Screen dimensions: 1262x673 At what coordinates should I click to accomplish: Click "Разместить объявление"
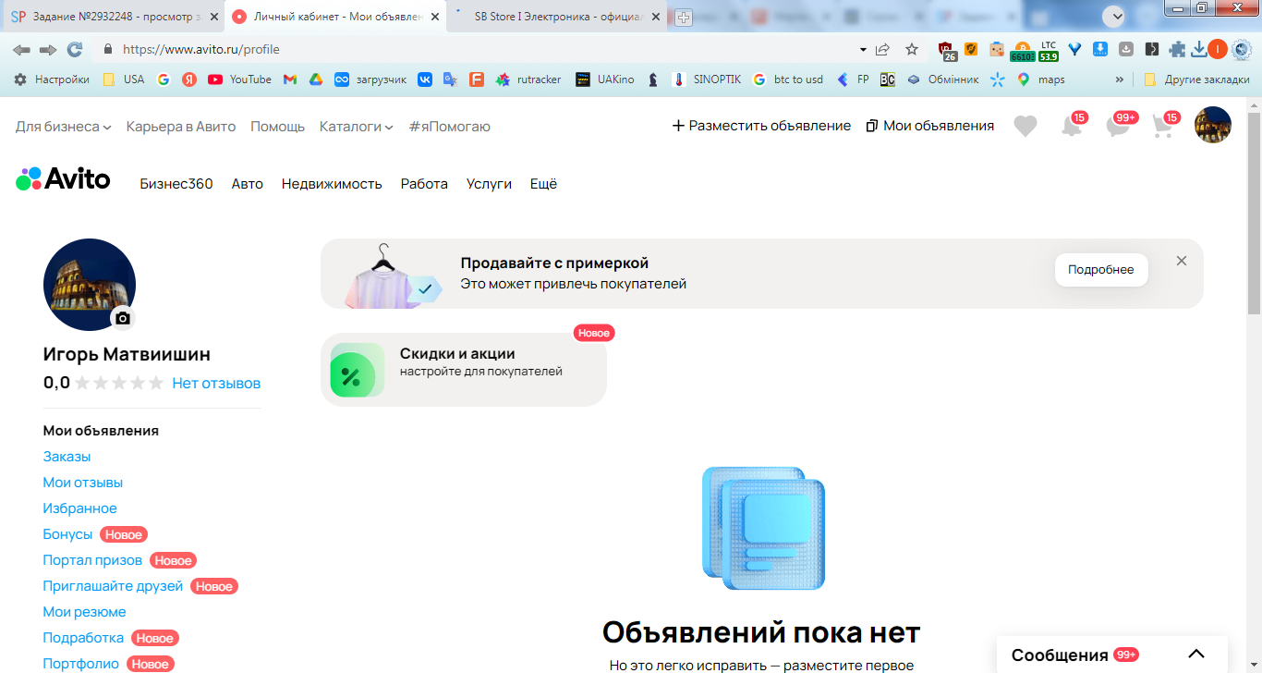pos(761,126)
